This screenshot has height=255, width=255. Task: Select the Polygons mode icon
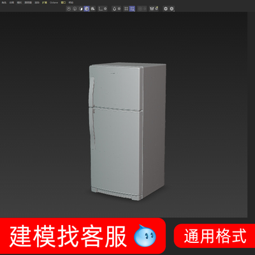81,9
